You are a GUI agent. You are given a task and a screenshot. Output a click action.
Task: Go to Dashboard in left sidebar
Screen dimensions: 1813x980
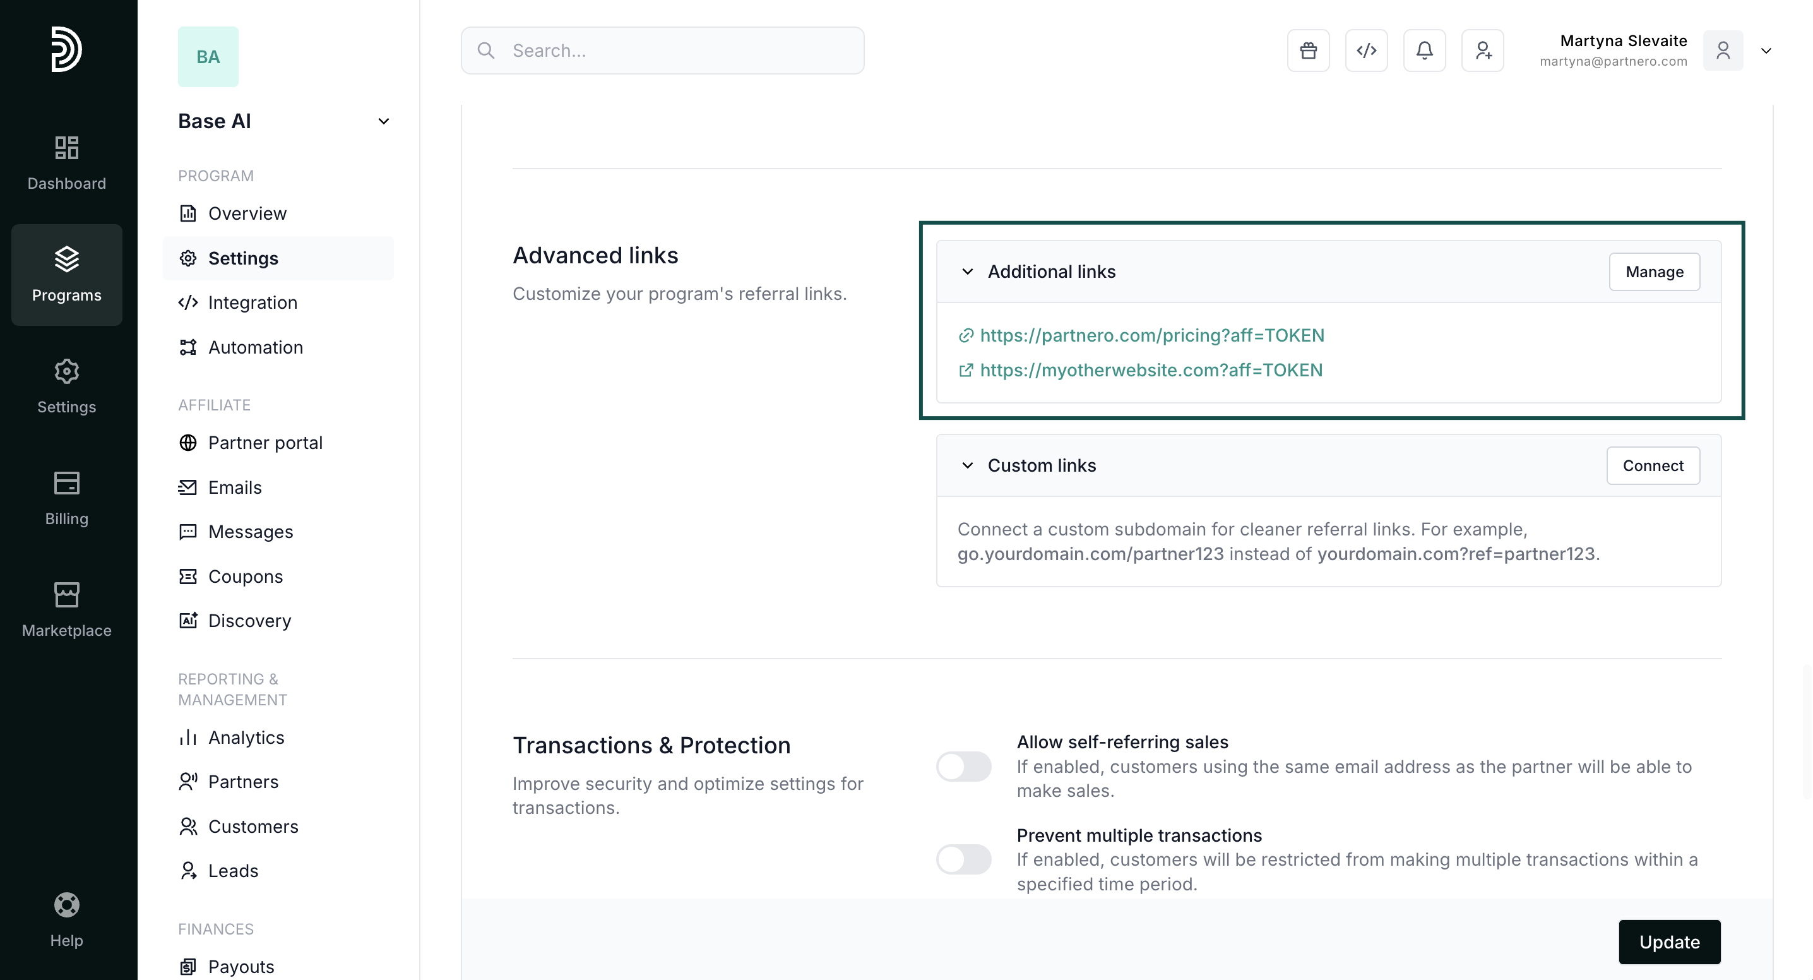click(x=67, y=164)
